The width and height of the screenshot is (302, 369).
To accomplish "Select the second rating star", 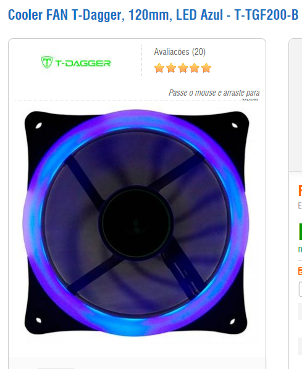I will click(x=171, y=68).
